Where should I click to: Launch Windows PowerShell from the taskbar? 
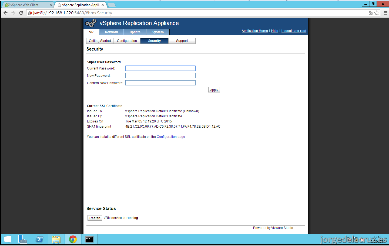[x=39, y=239]
